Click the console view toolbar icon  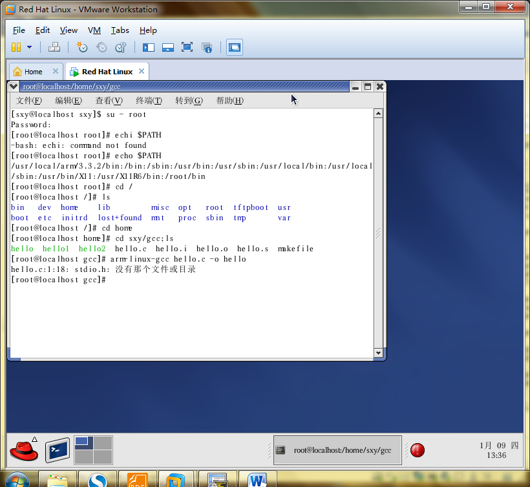click(x=234, y=47)
